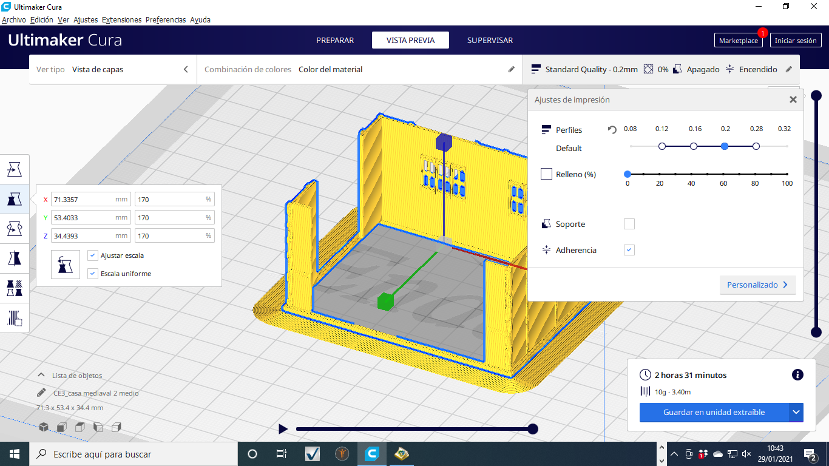Click the Personalizado button
Image resolution: width=829 pixels, height=466 pixels.
[x=757, y=285]
